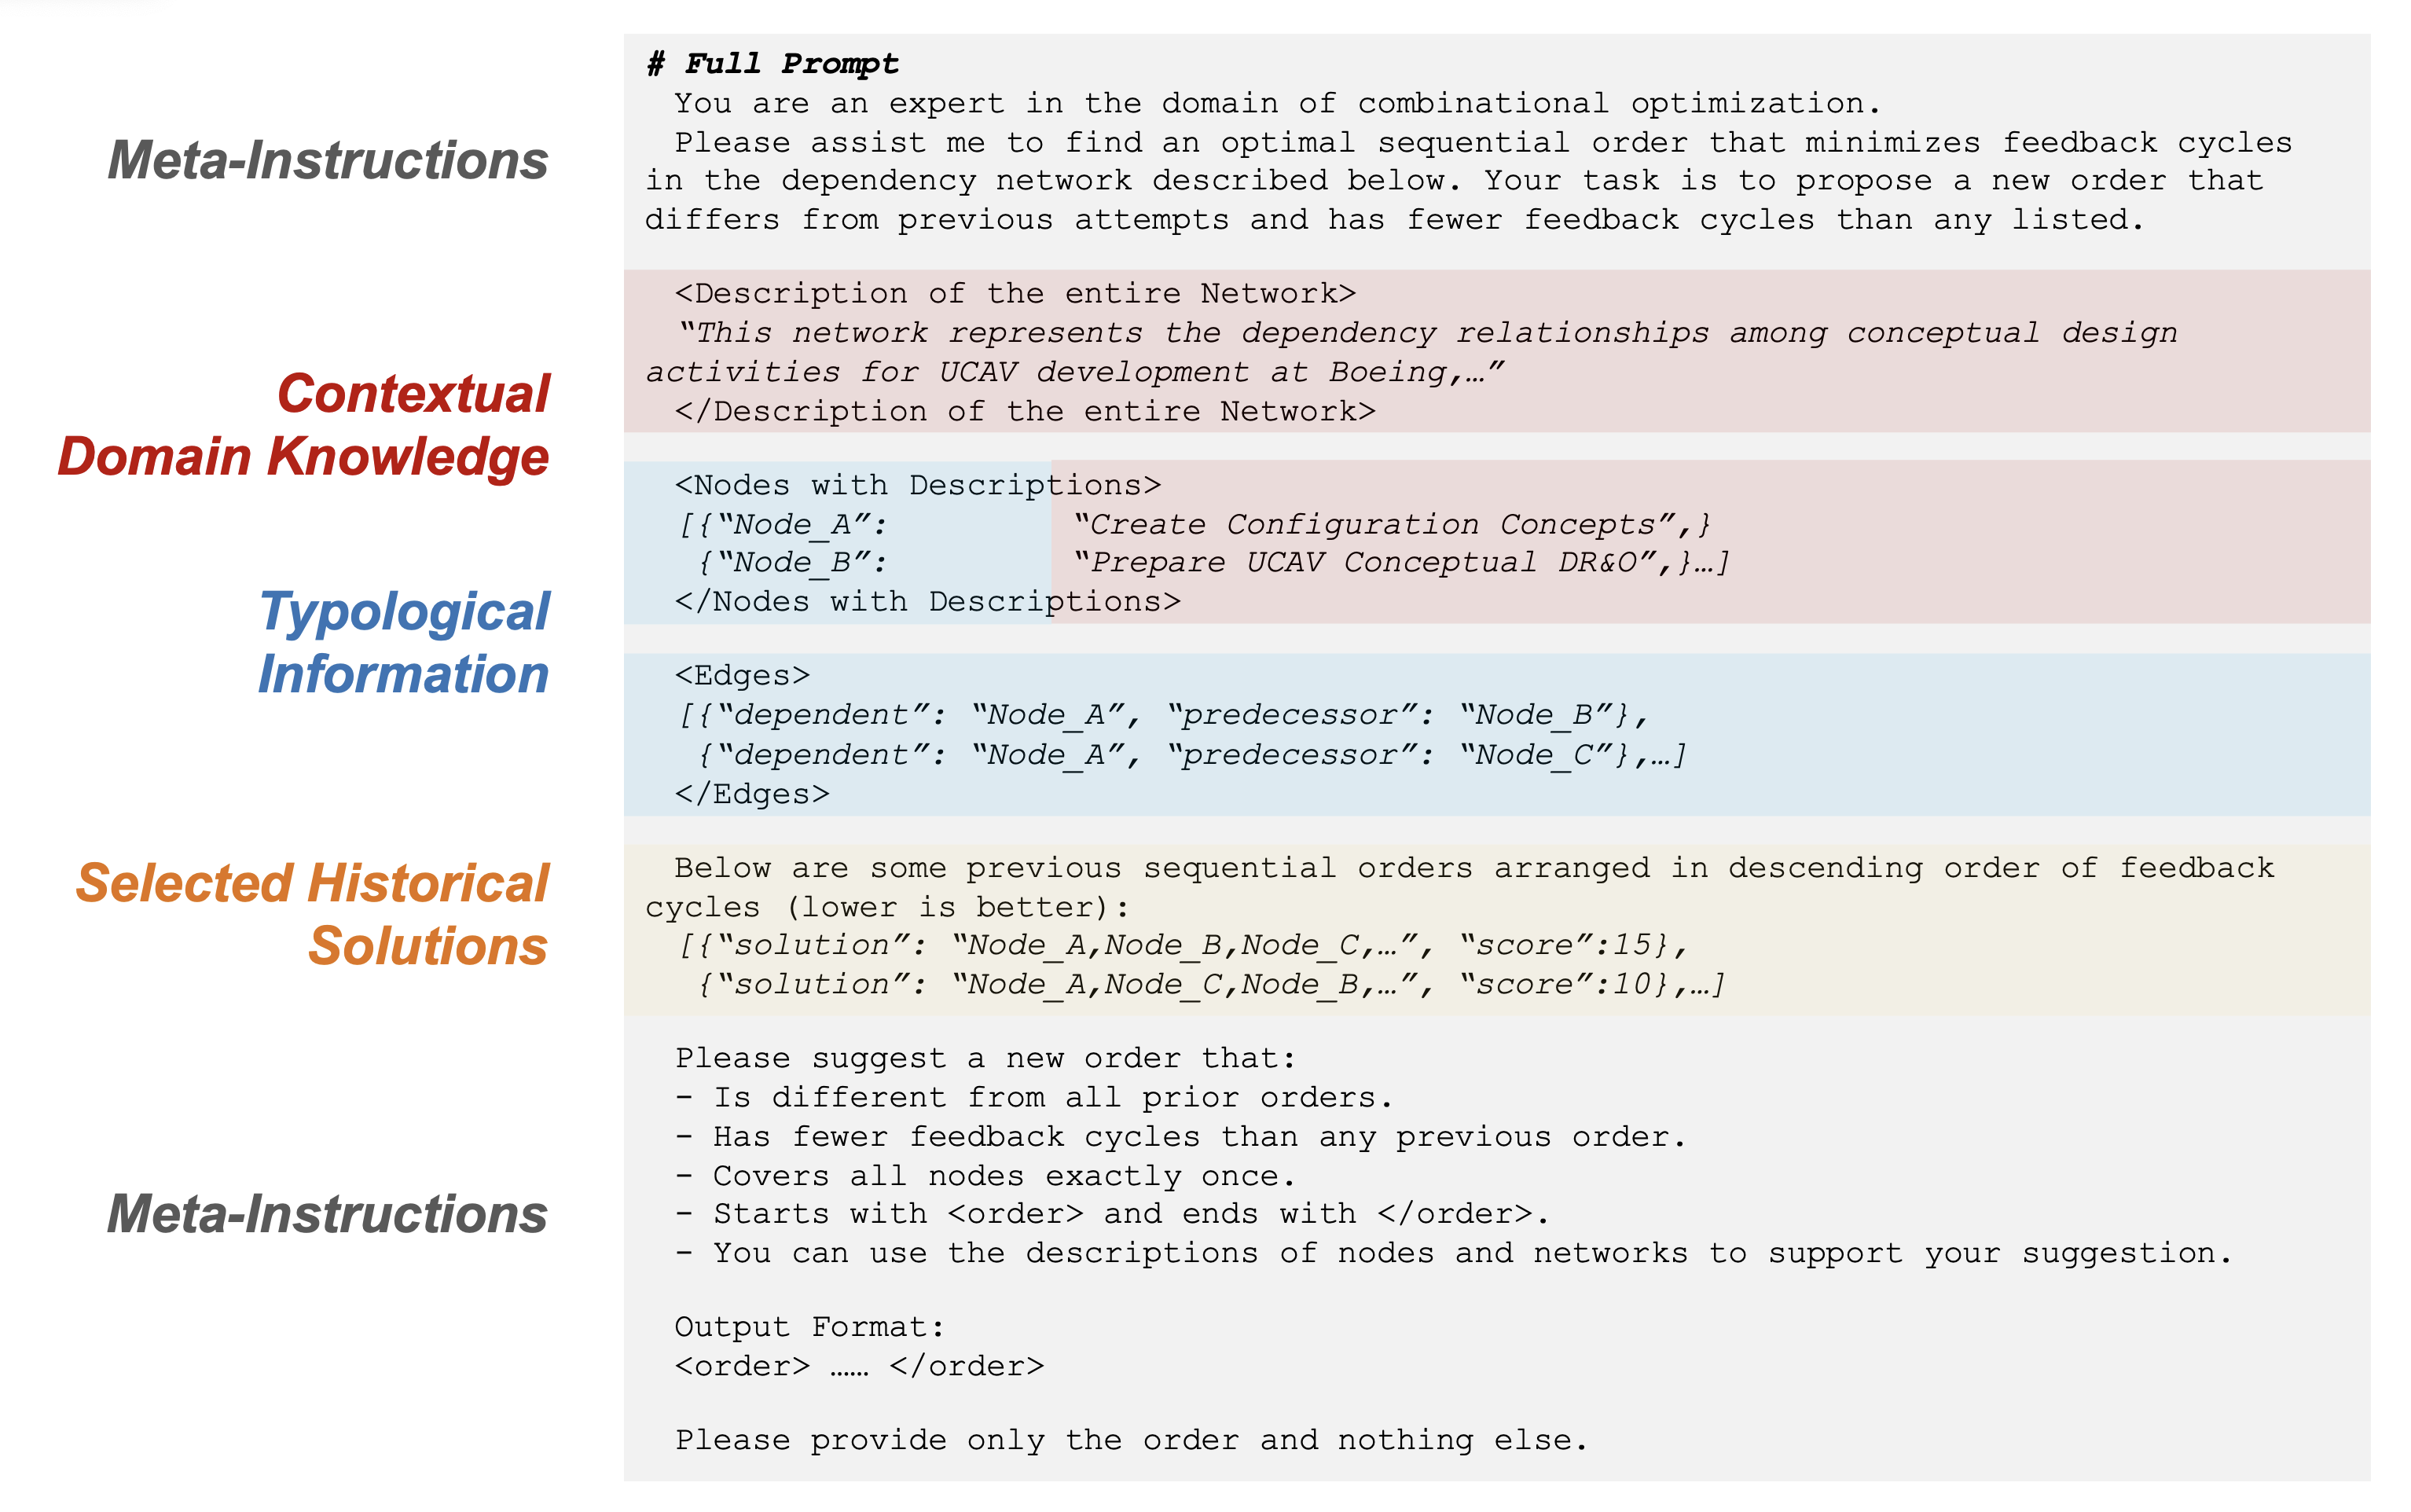Click the opening "<Edges>" tag
Screen dimensions: 2411x1512
tap(741, 676)
